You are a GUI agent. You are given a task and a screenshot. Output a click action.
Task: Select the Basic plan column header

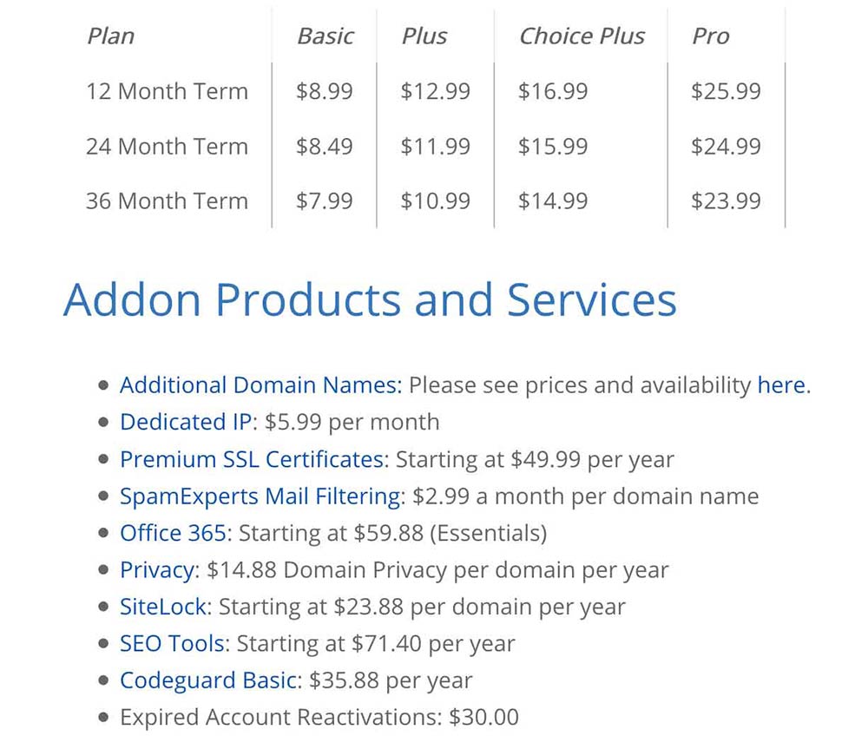(x=325, y=36)
